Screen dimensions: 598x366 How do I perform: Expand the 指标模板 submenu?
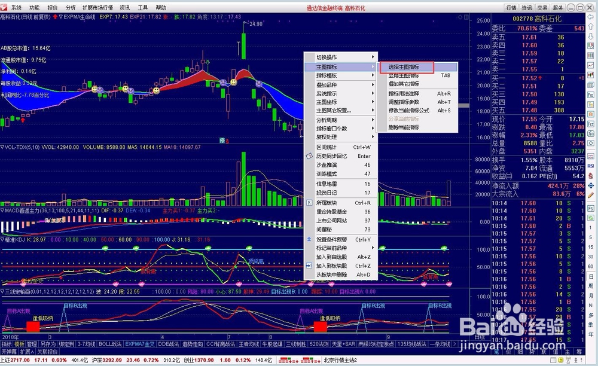pos(341,75)
